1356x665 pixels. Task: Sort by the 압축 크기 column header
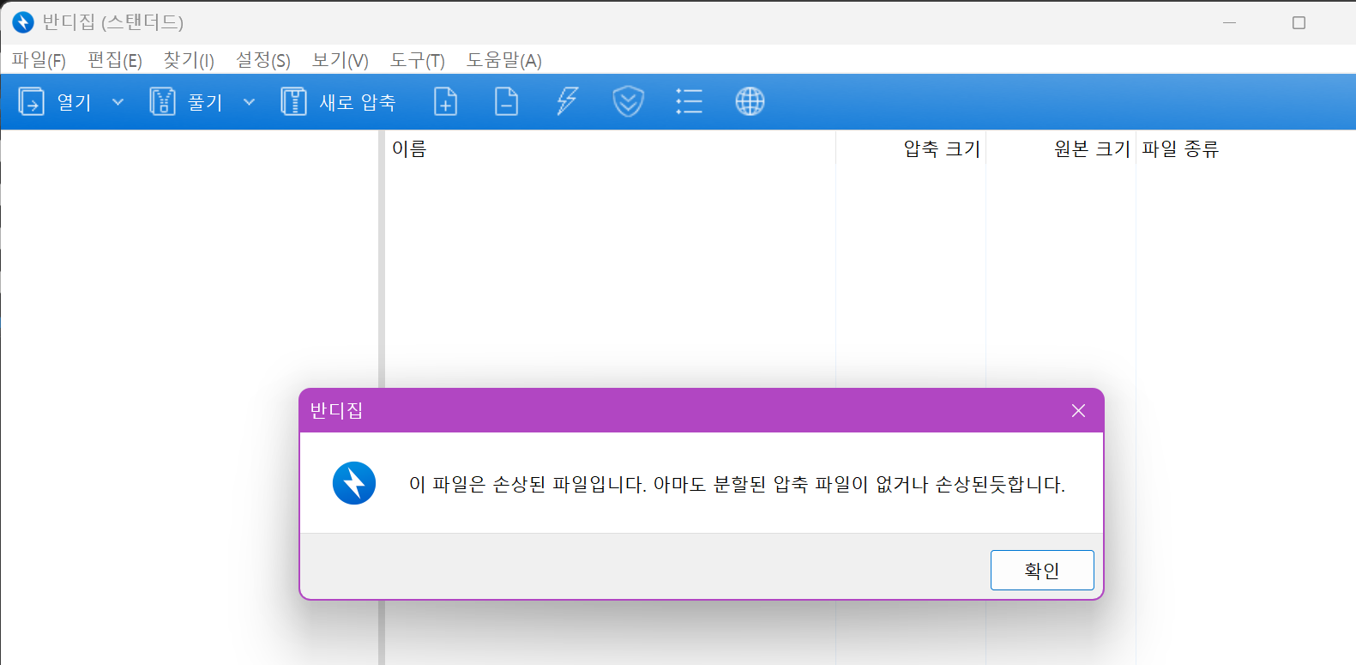point(911,148)
